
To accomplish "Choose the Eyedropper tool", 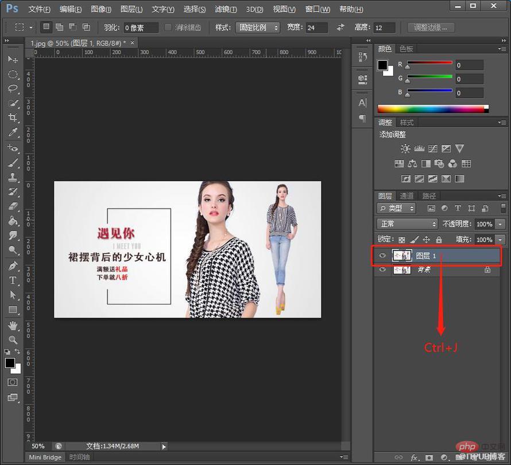I will (13, 132).
